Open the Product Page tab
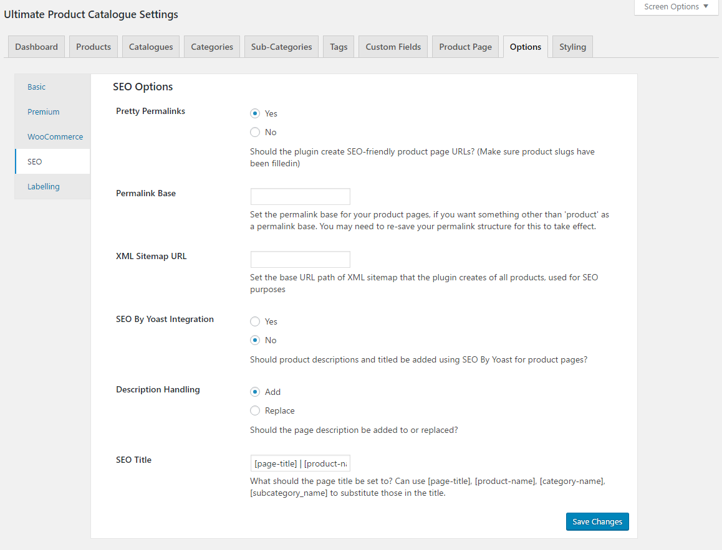Image resolution: width=722 pixels, height=550 pixels. click(465, 47)
